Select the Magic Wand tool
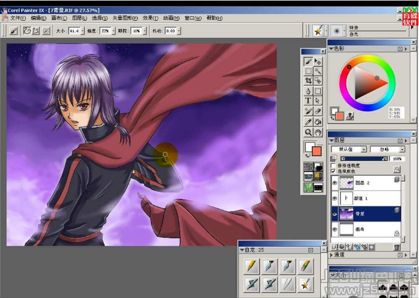Screen dimensions: 419x298 point(318,71)
